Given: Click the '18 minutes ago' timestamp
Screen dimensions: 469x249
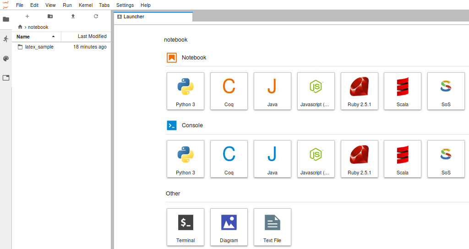Looking at the screenshot, I should point(90,47).
